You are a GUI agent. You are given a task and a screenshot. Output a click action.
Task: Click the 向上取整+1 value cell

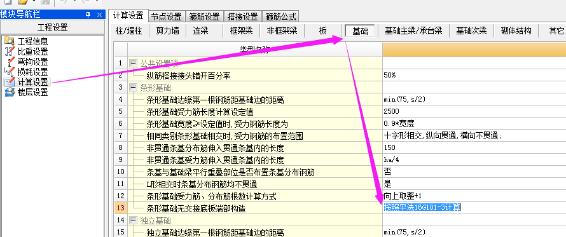(x=474, y=196)
